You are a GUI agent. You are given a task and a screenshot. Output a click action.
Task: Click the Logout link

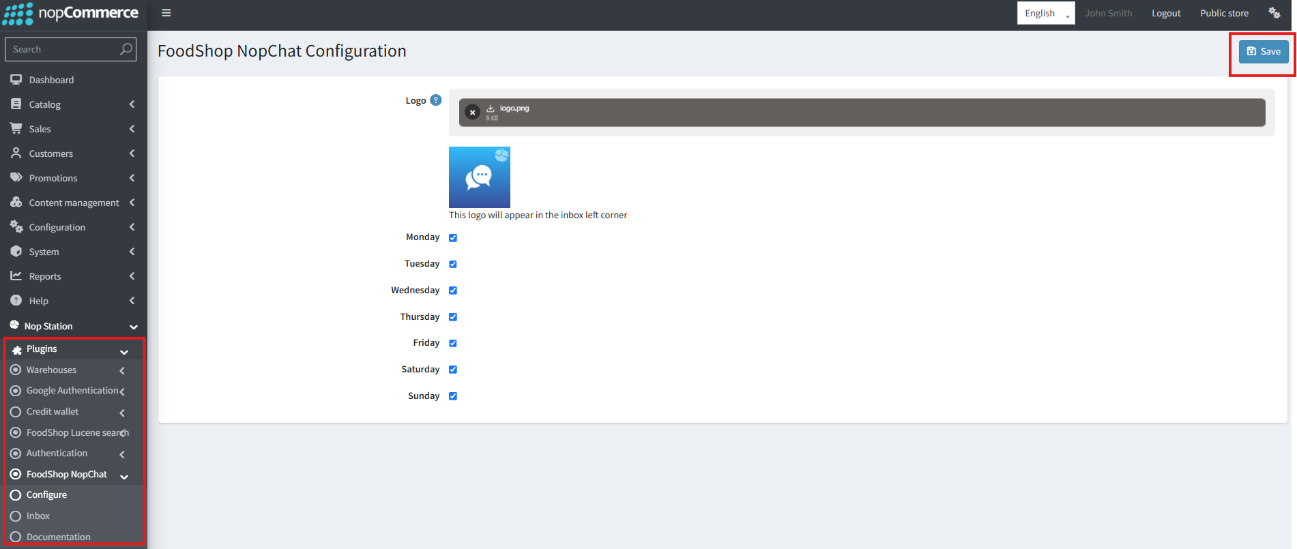(x=1166, y=13)
